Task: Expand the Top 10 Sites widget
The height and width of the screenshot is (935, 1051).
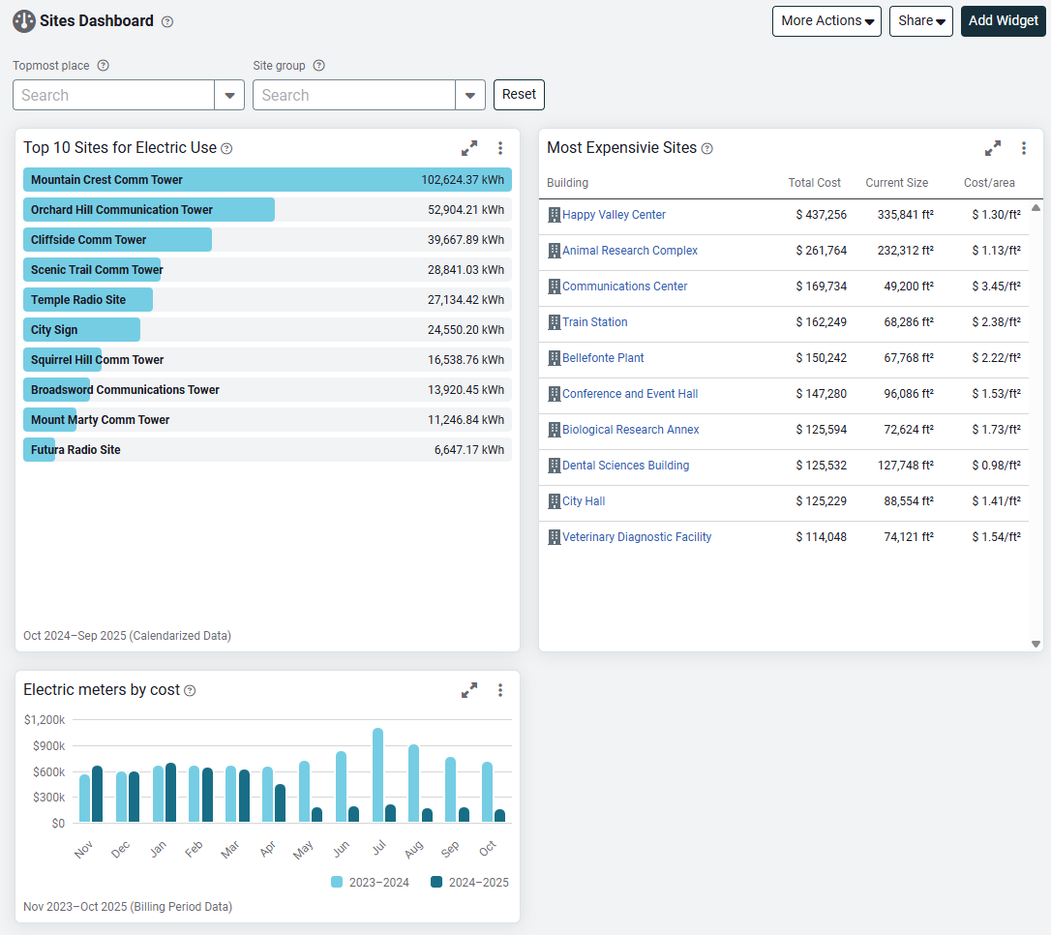Action: point(469,148)
